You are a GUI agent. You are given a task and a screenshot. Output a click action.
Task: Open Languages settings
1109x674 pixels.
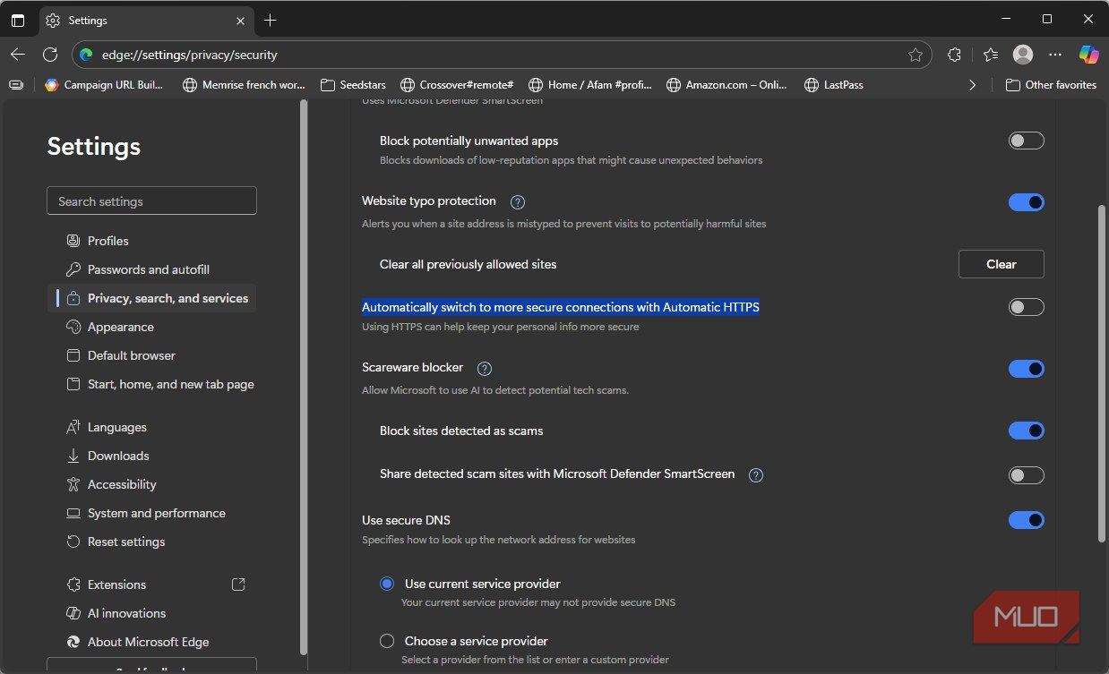(x=151, y=427)
